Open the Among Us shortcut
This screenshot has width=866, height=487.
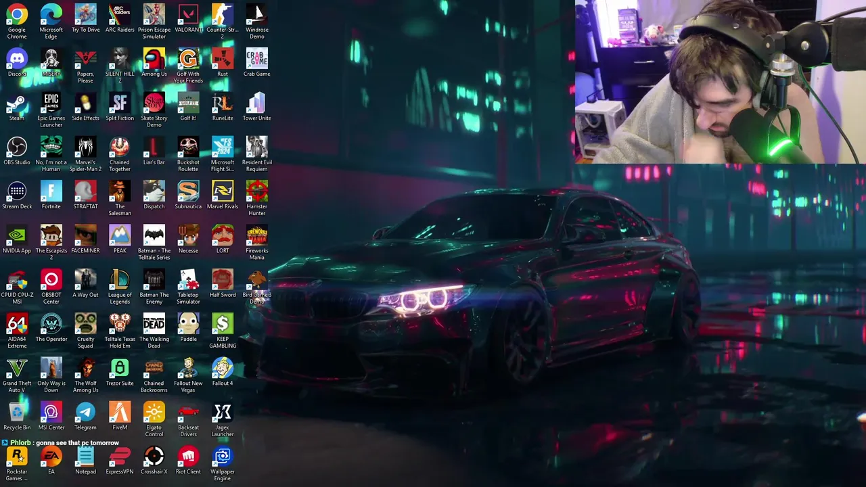point(154,58)
